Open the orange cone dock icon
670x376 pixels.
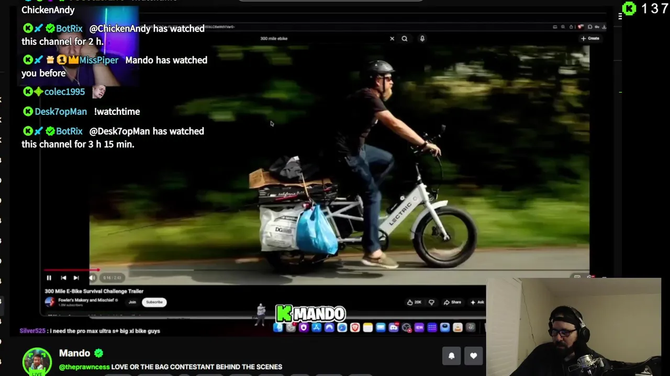457,327
